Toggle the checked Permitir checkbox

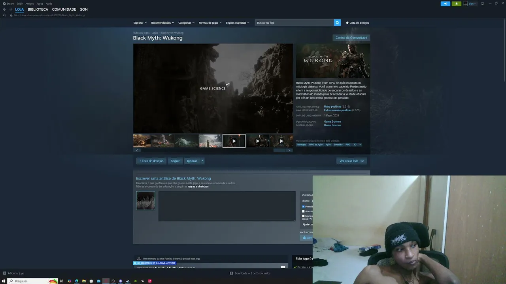click(303, 207)
